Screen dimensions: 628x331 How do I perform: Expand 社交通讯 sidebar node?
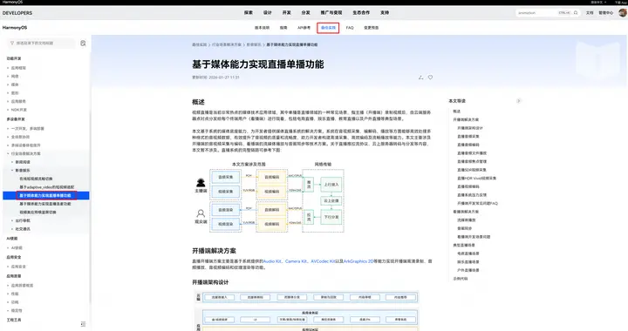[x=23, y=229]
